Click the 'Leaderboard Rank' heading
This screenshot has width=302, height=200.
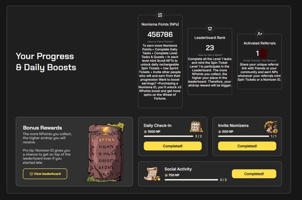tap(210, 38)
